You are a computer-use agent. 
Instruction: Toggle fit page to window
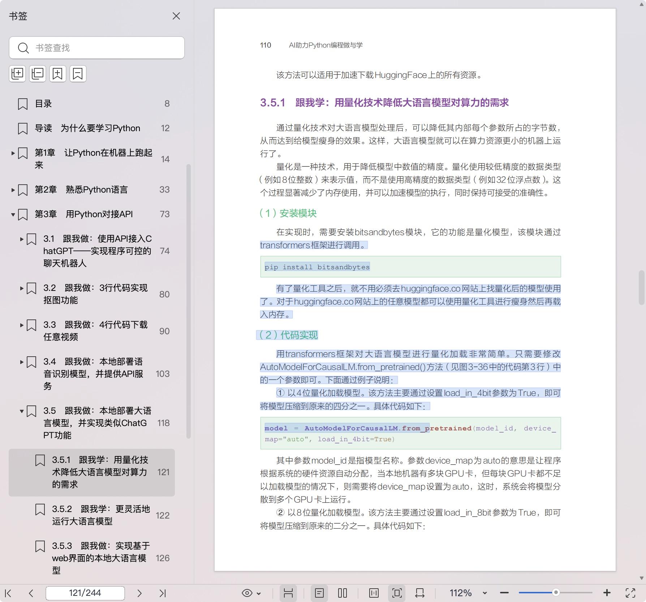tap(397, 593)
